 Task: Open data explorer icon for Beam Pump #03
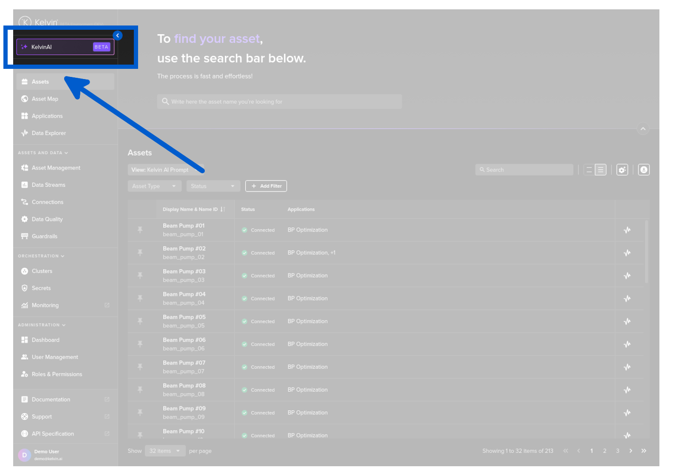(x=627, y=276)
